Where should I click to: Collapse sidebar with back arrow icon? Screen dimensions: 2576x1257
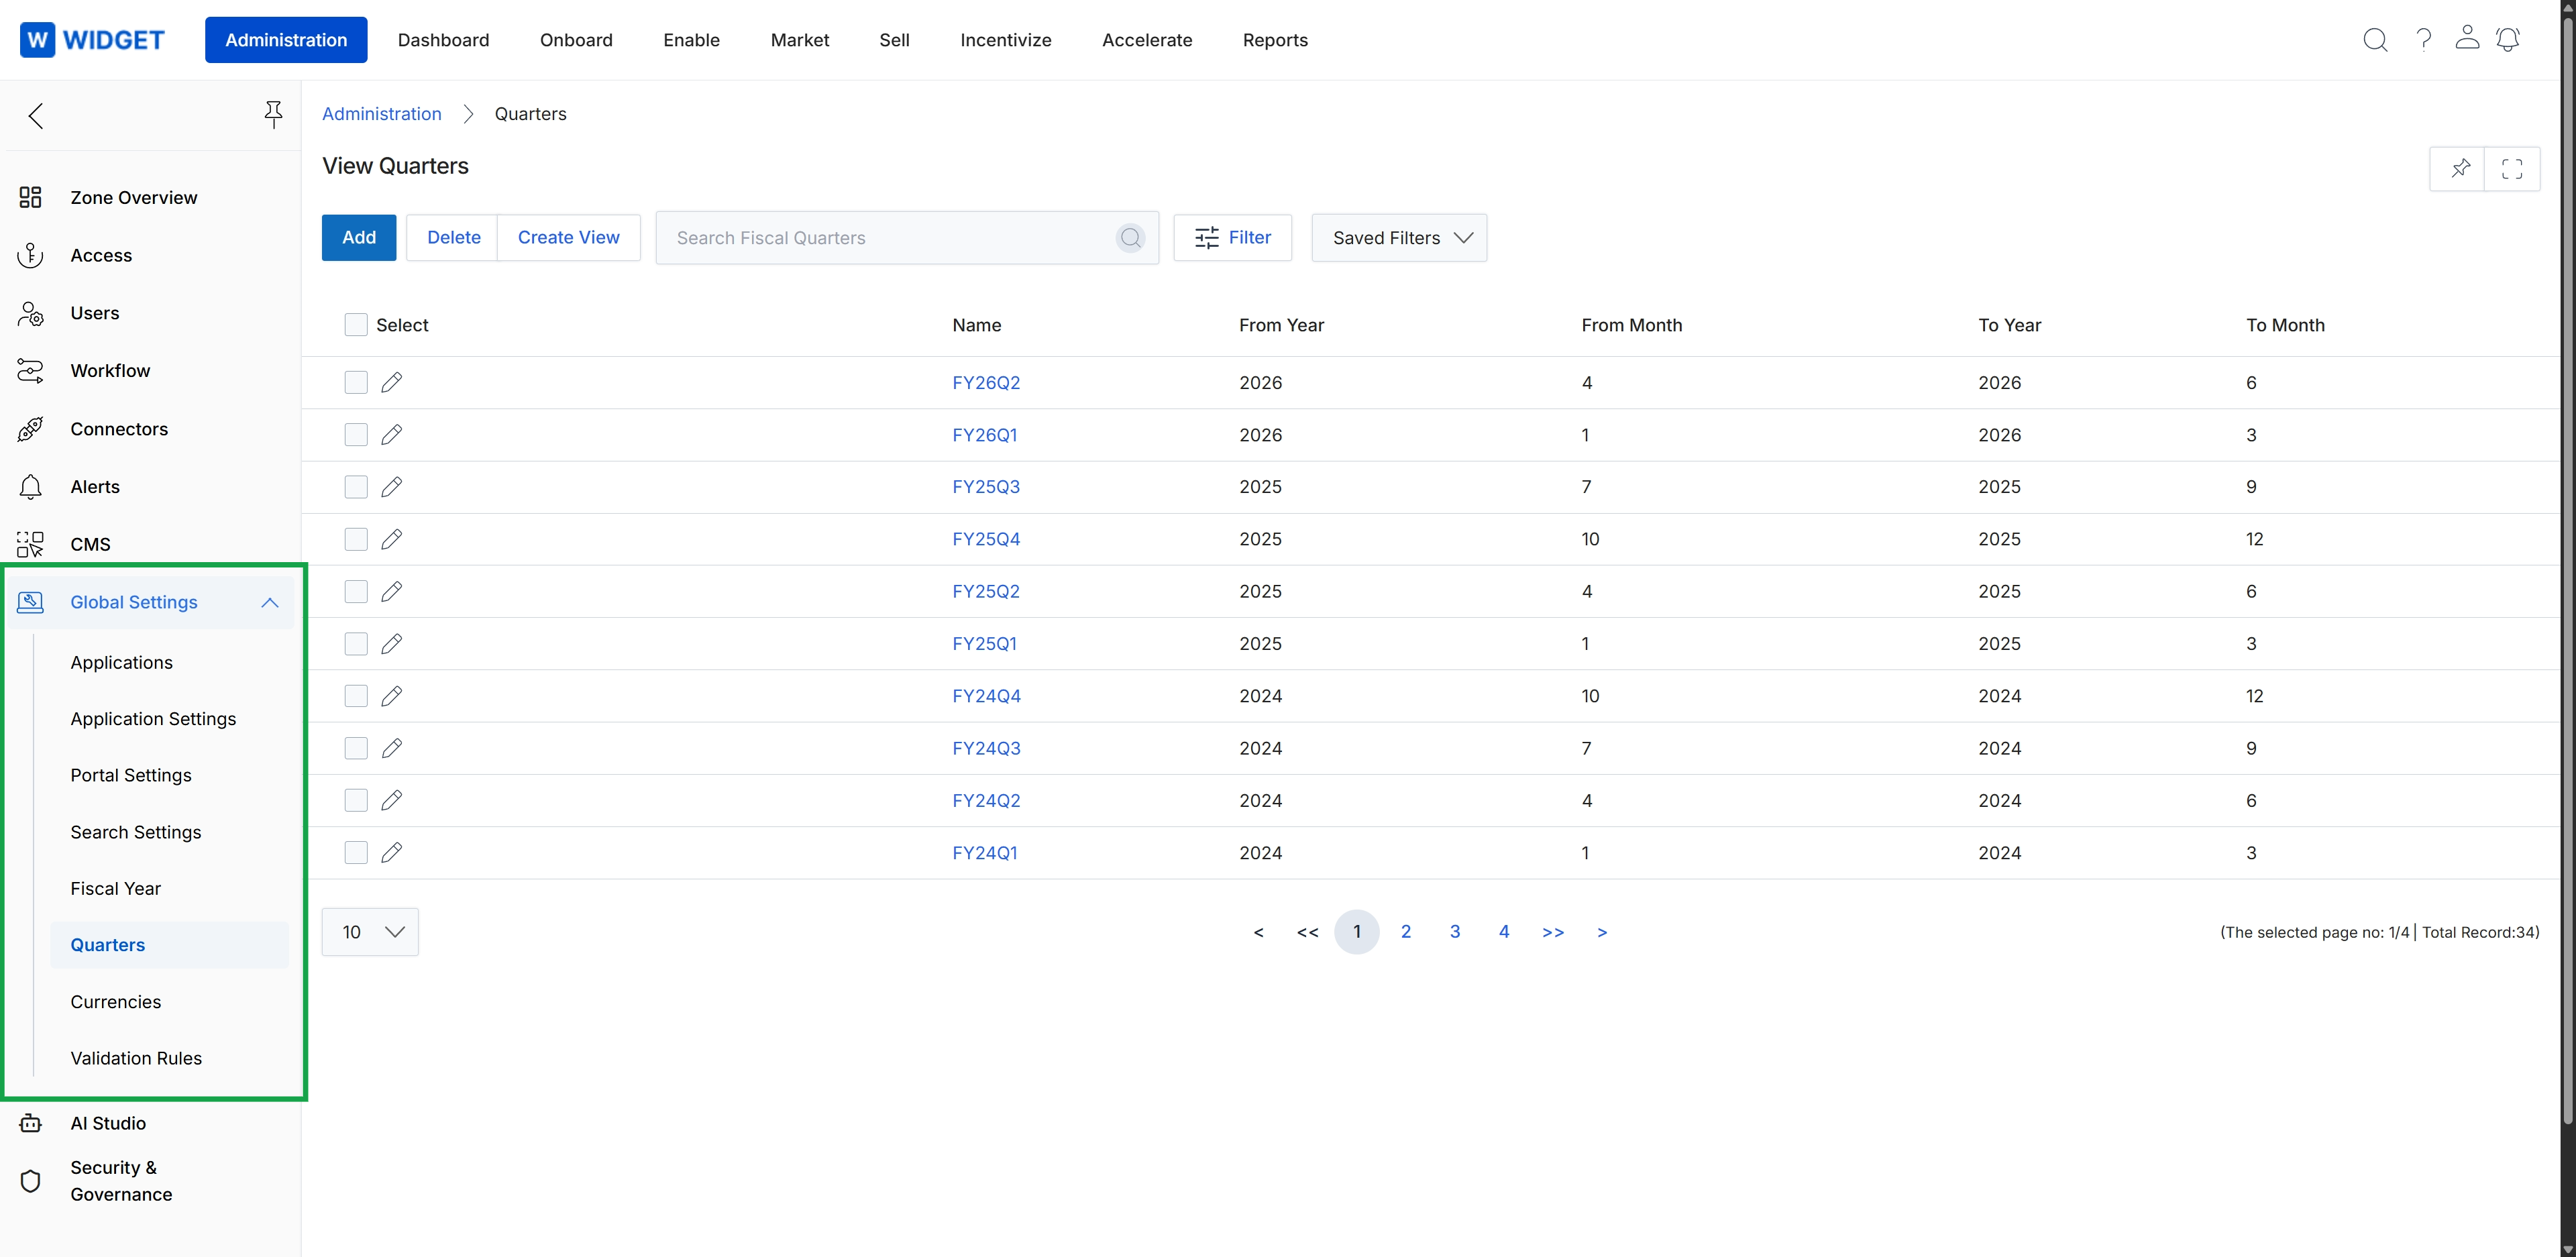[x=36, y=116]
